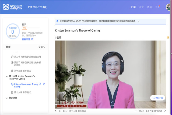This screenshot has width=172, height=115.
Task: Click the play icon beside 第三节 柯卡芭舒适理论的应用
Action: [x=12, y=57]
